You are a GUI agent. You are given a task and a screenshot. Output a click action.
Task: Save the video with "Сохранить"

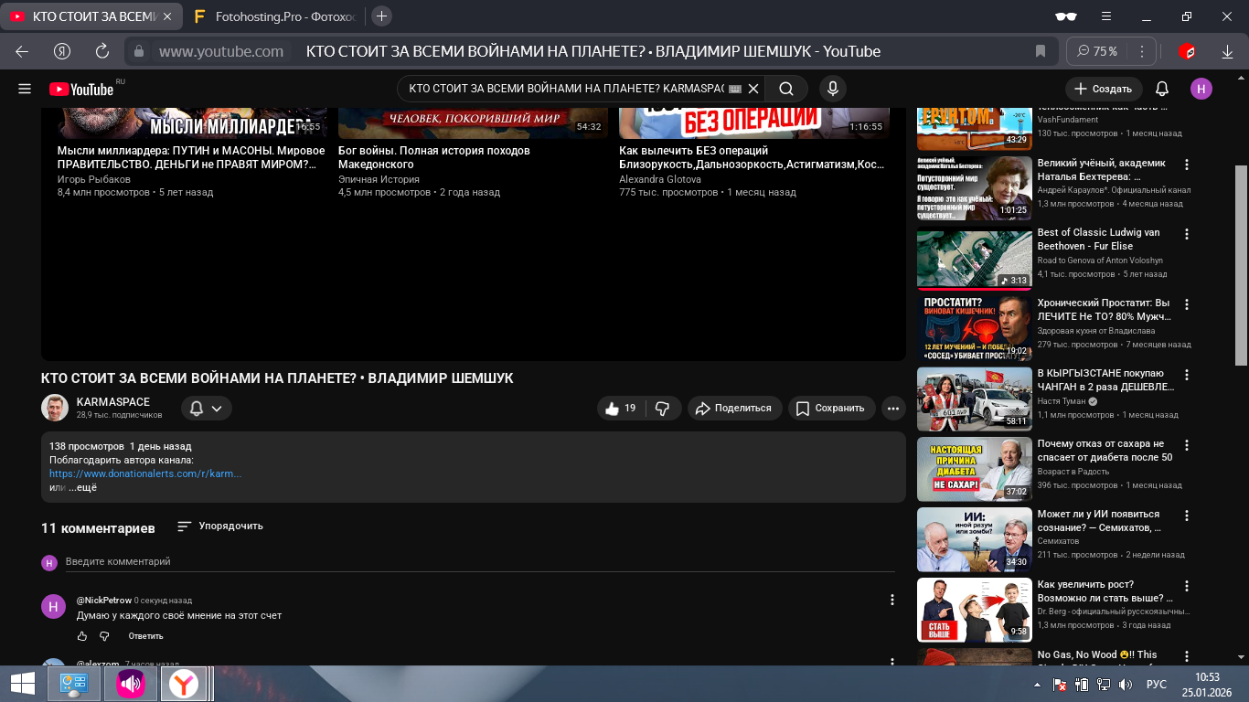click(x=831, y=409)
